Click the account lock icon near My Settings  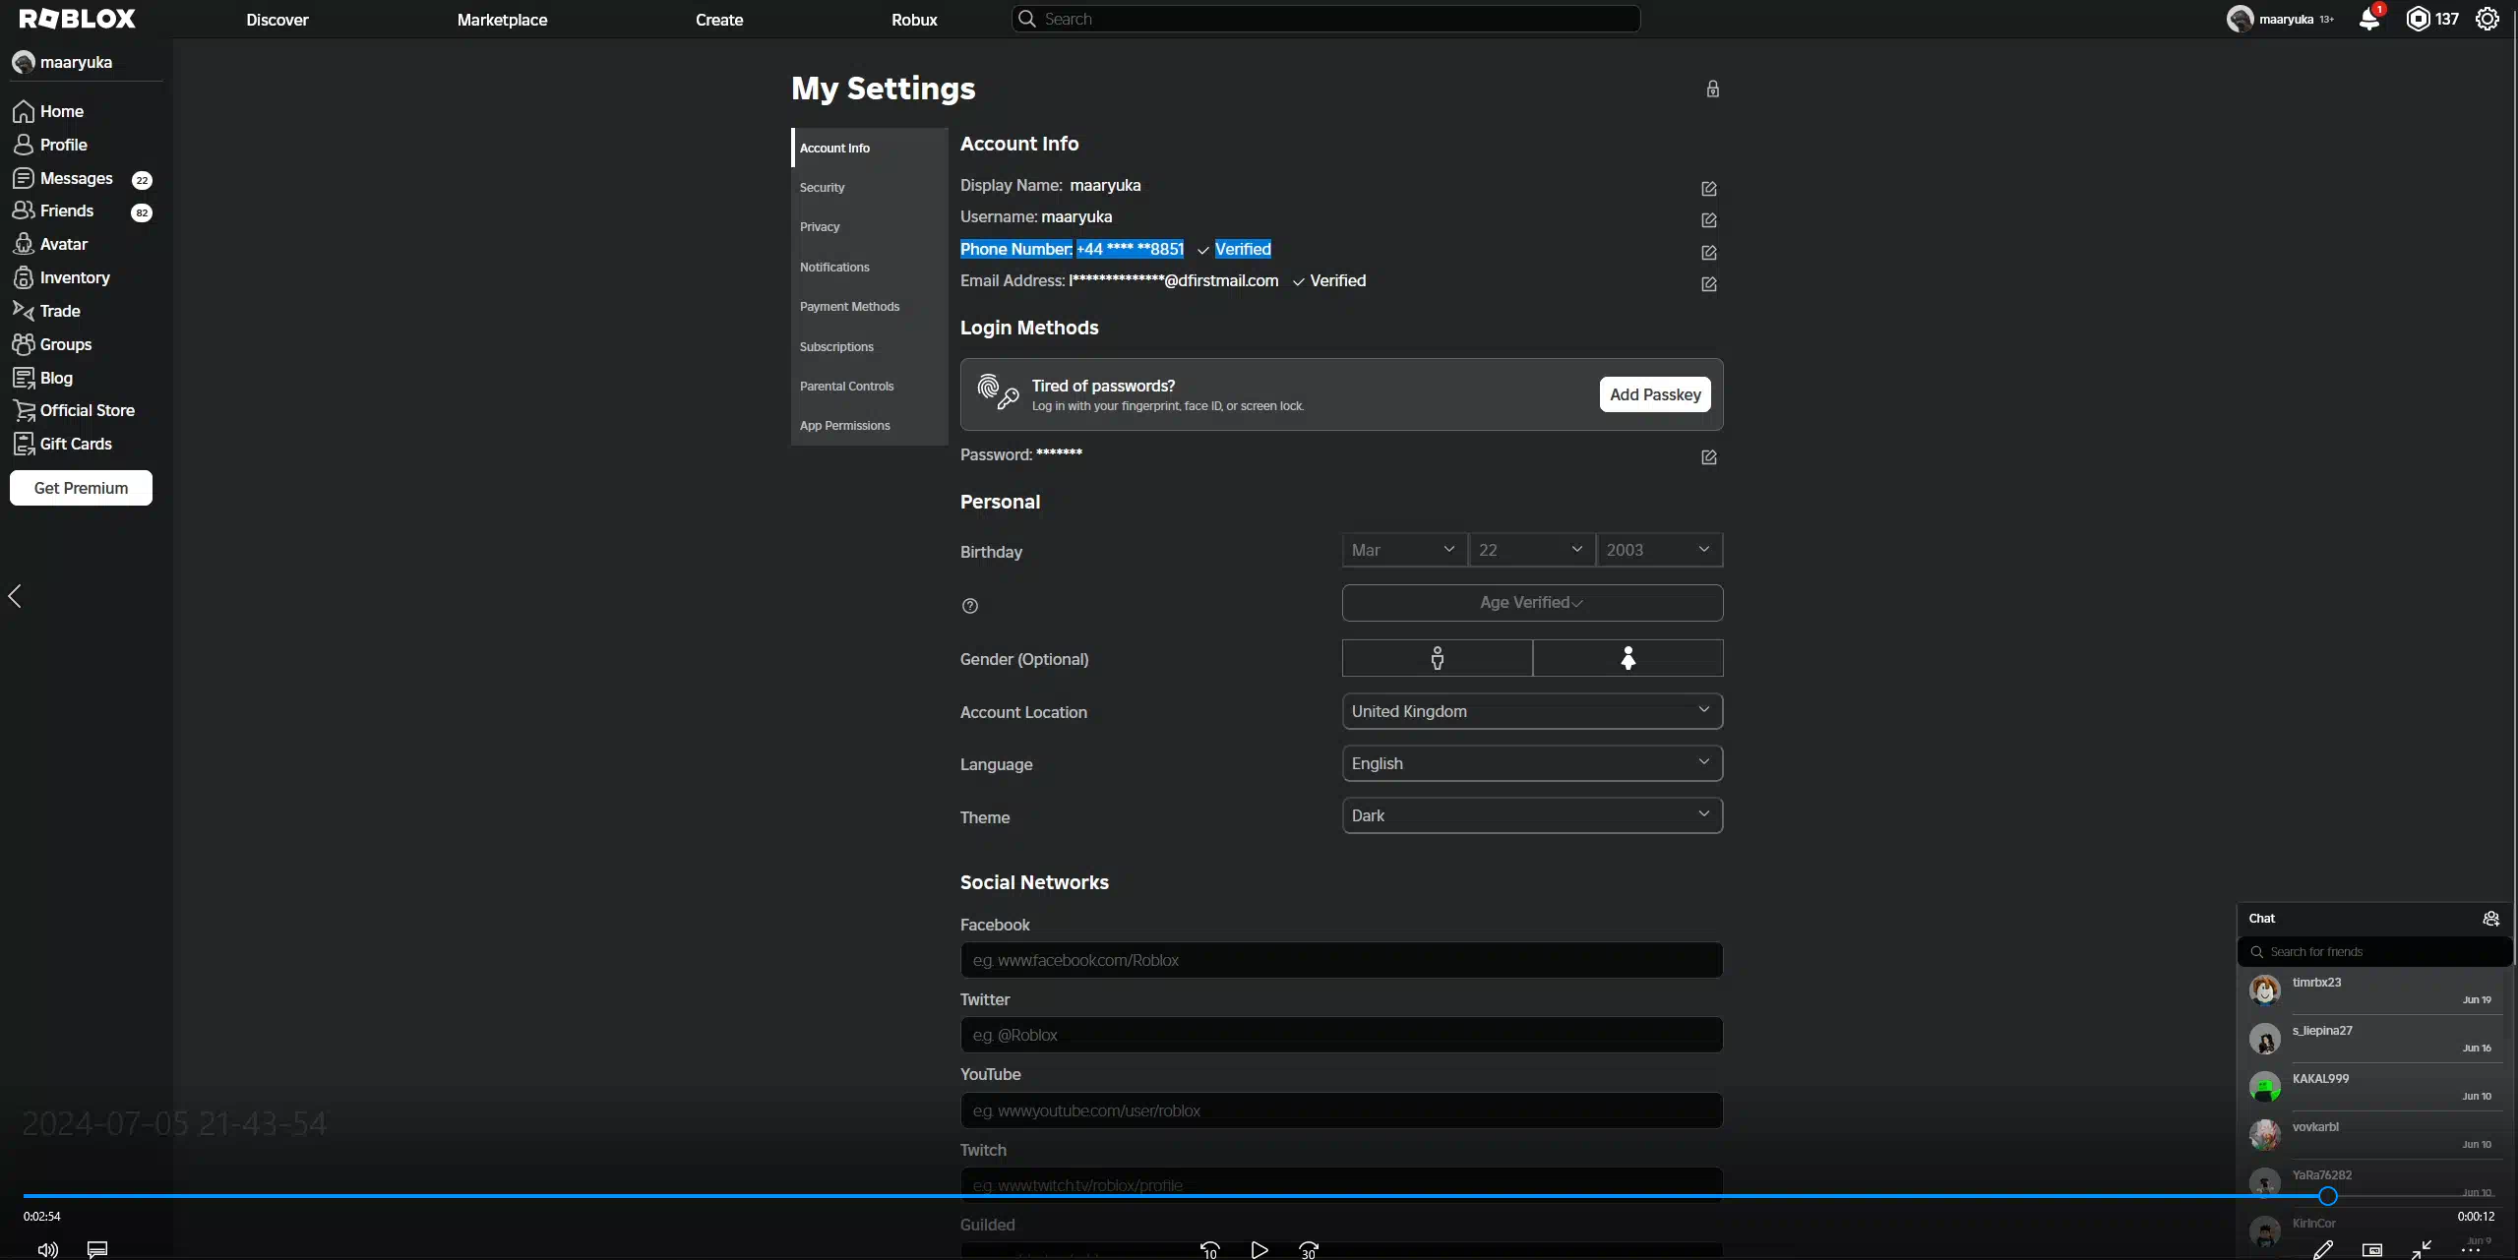click(x=1713, y=89)
